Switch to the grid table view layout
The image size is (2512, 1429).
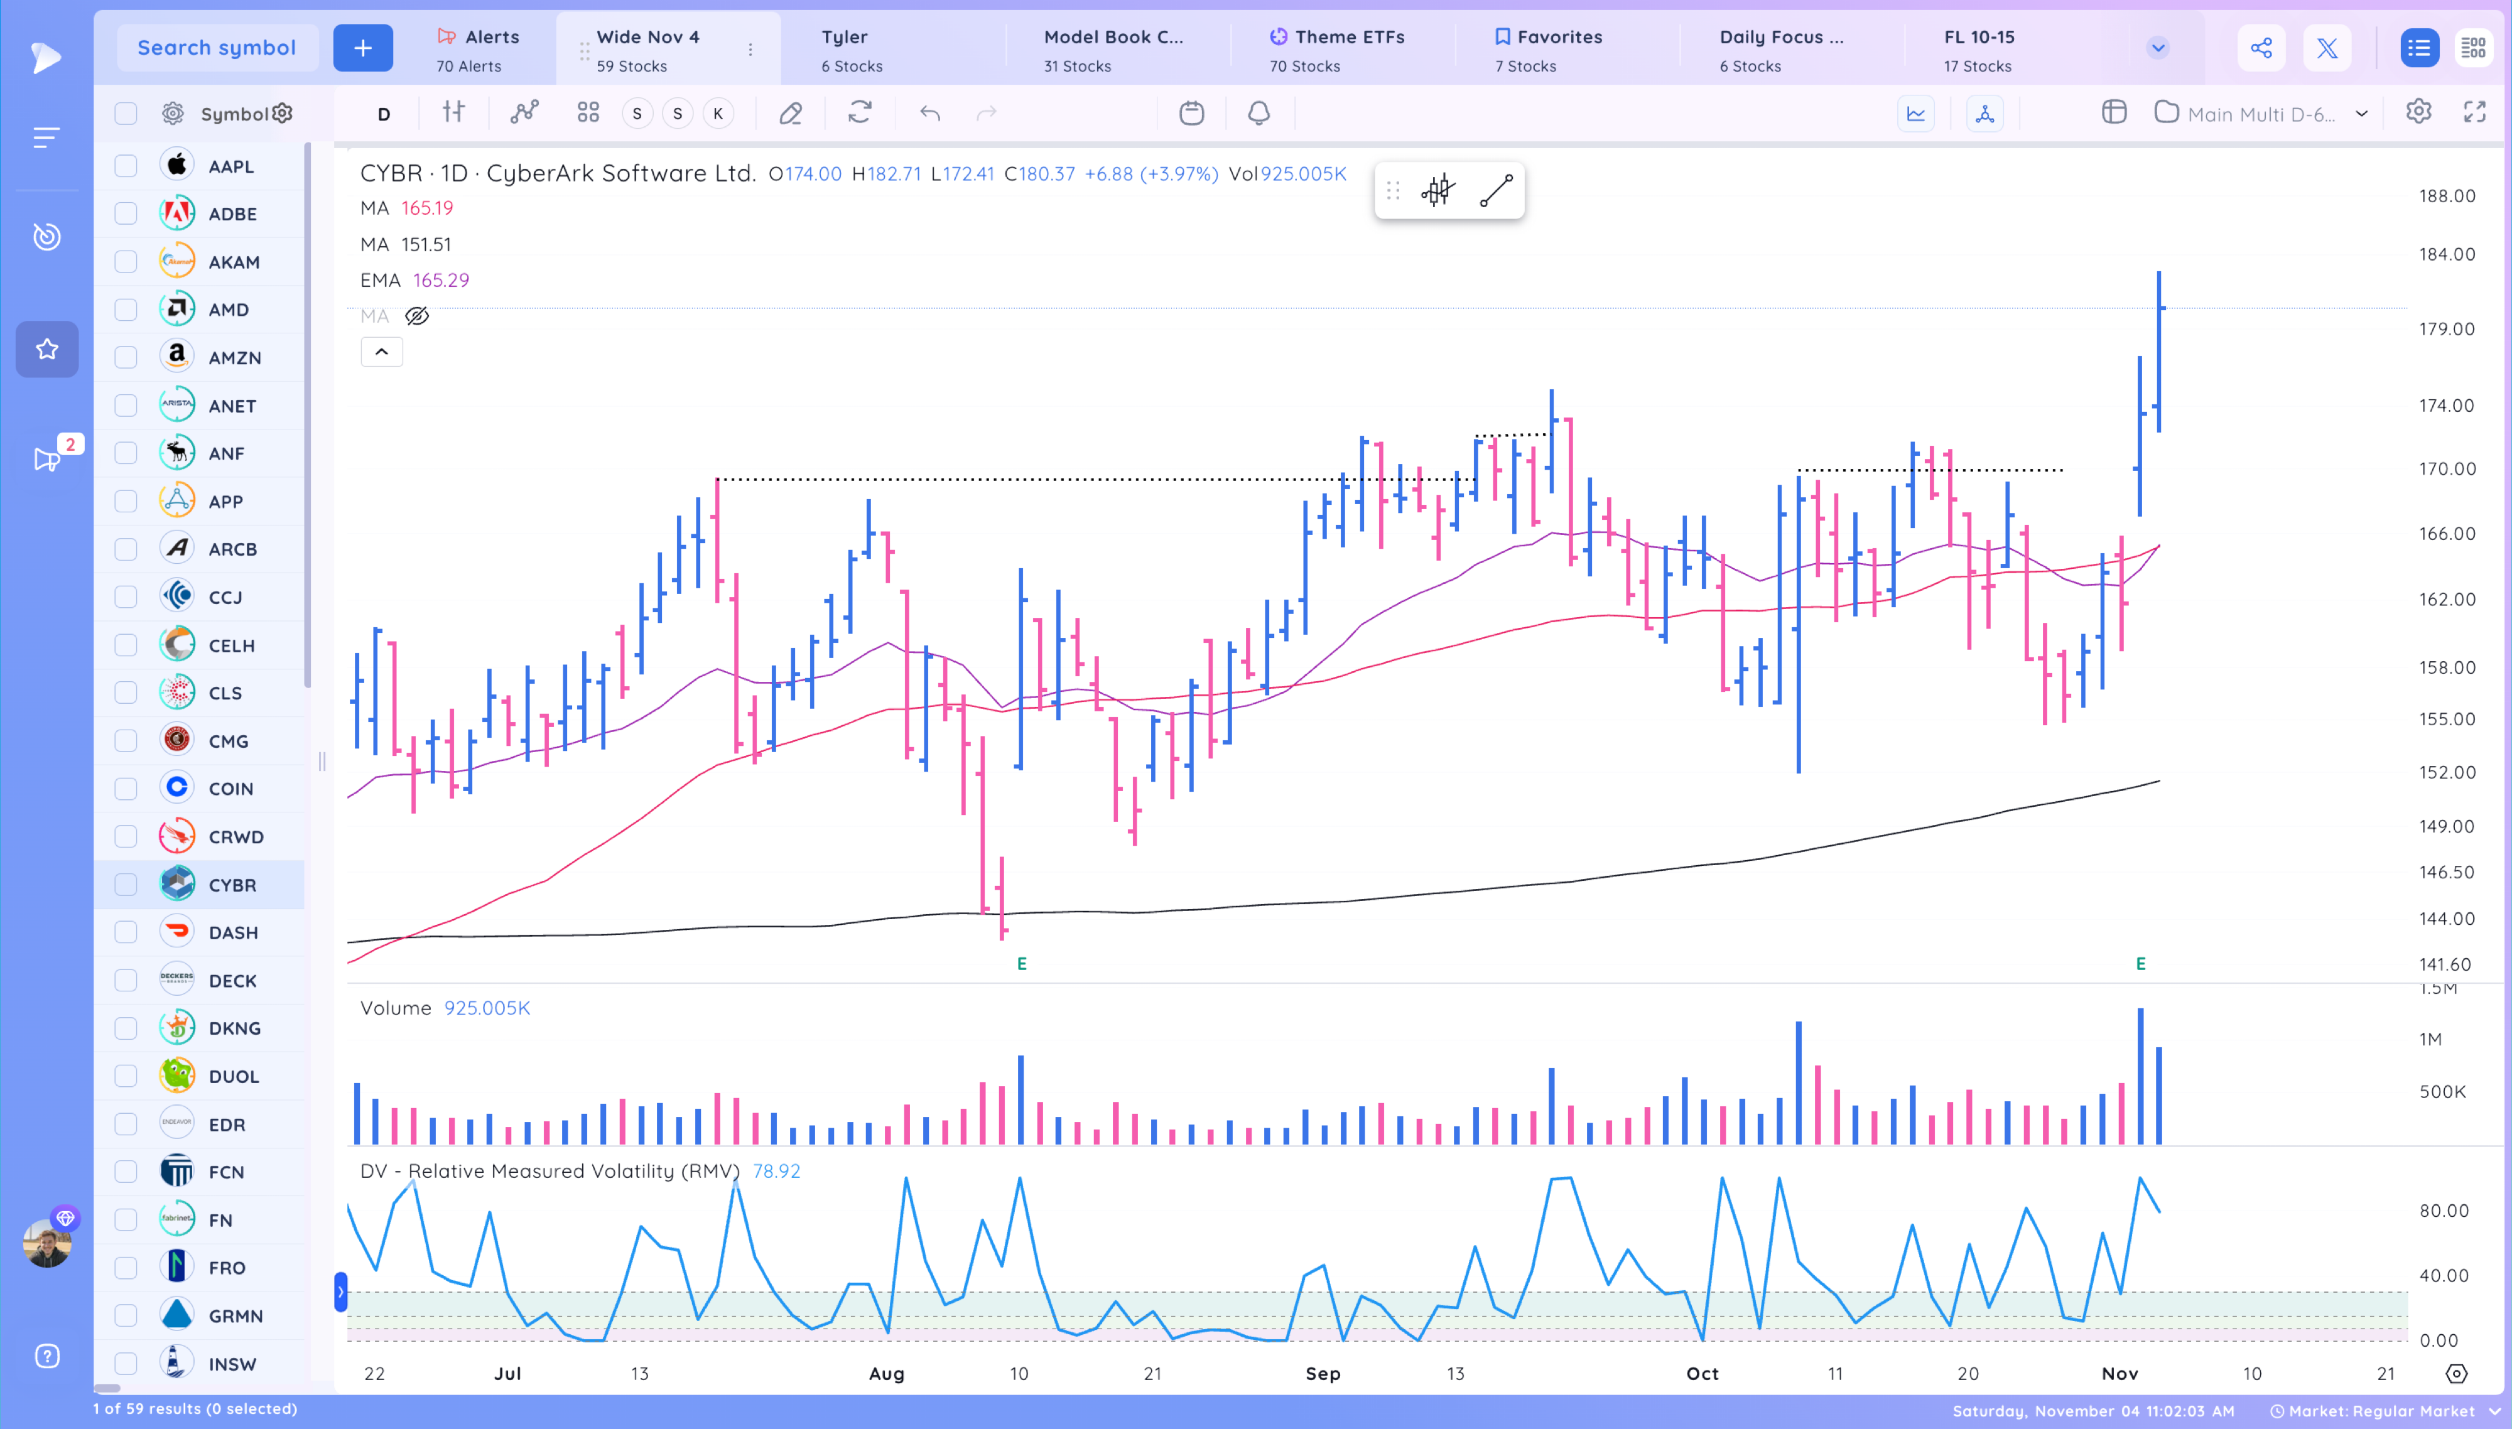click(2474, 48)
